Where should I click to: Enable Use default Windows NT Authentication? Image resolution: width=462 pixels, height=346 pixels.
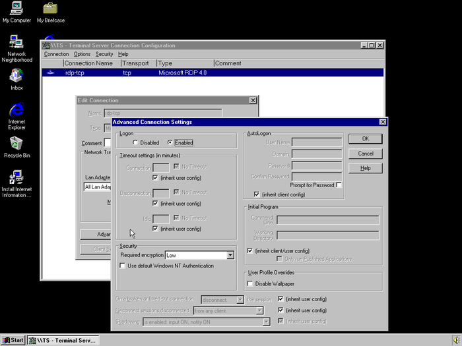pyautogui.click(x=123, y=266)
